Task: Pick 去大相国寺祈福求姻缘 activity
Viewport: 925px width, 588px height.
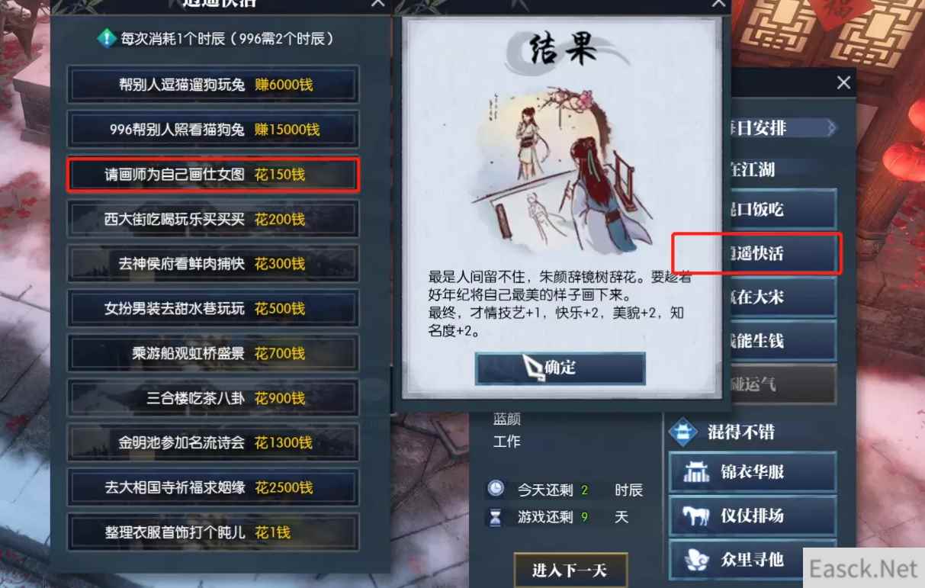Action: coord(213,487)
